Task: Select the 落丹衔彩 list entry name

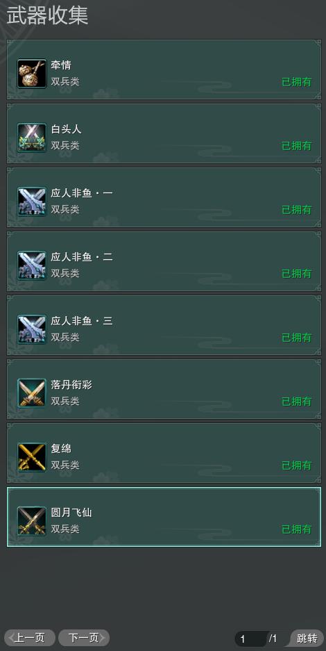Action: click(71, 385)
